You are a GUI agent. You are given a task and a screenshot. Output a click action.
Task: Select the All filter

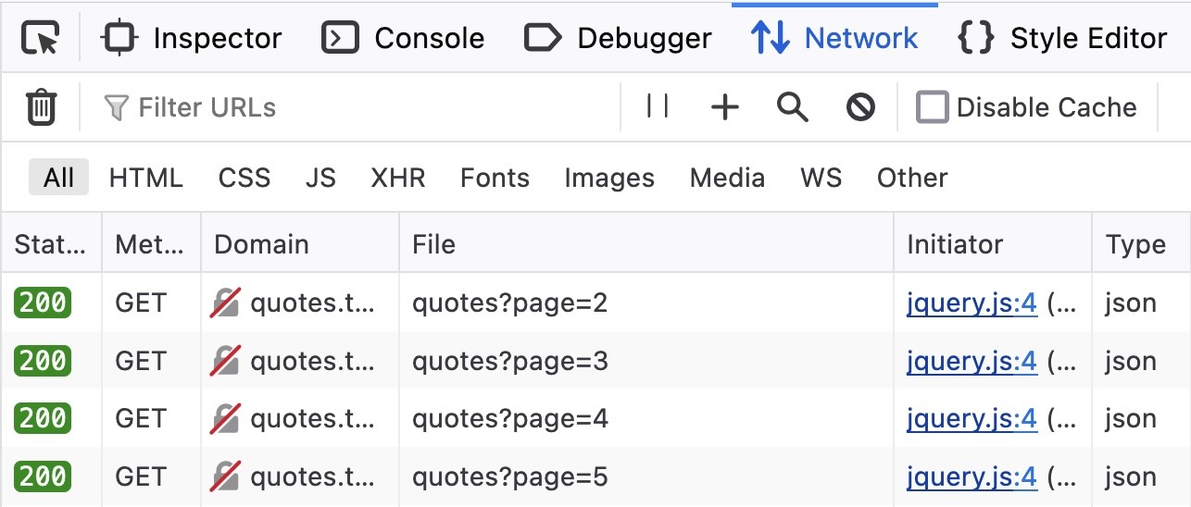pos(58,178)
